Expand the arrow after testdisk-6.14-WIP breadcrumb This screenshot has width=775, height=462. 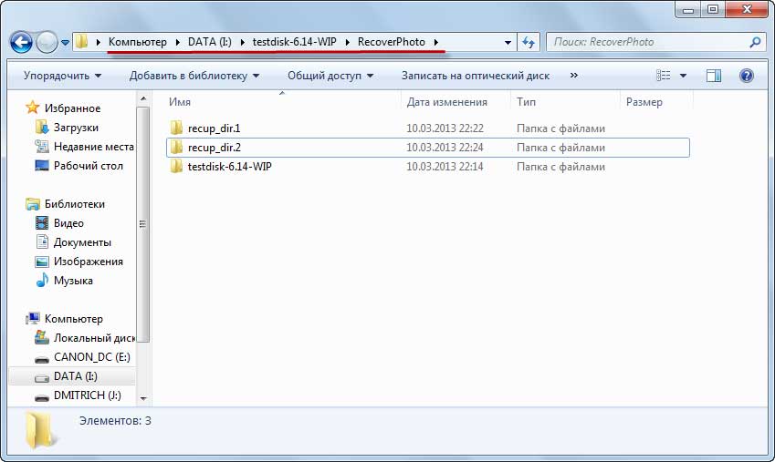348,43
